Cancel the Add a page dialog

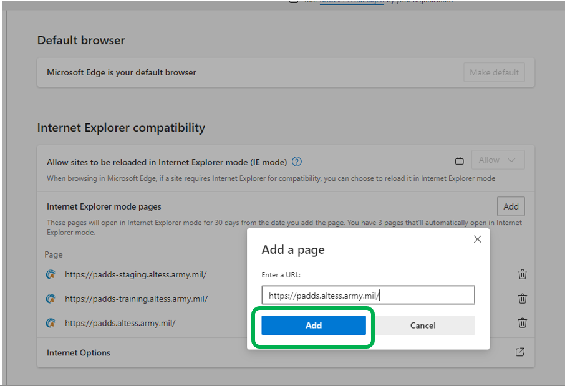coord(423,325)
